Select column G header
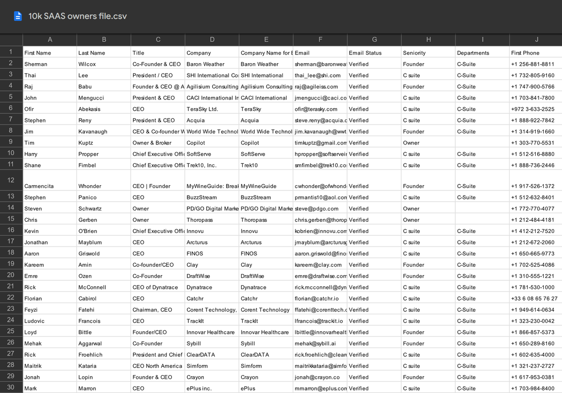 (374, 40)
